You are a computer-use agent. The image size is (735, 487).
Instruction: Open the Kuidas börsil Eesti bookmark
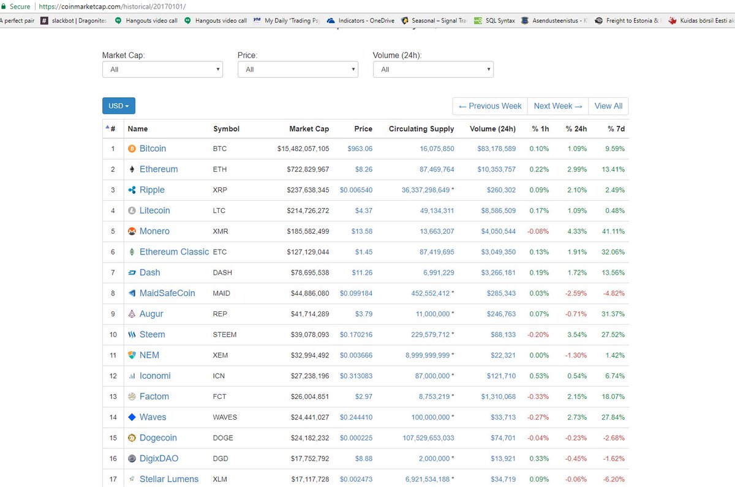click(701, 20)
